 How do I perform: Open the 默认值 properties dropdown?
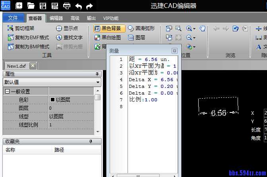click(98, 82)
